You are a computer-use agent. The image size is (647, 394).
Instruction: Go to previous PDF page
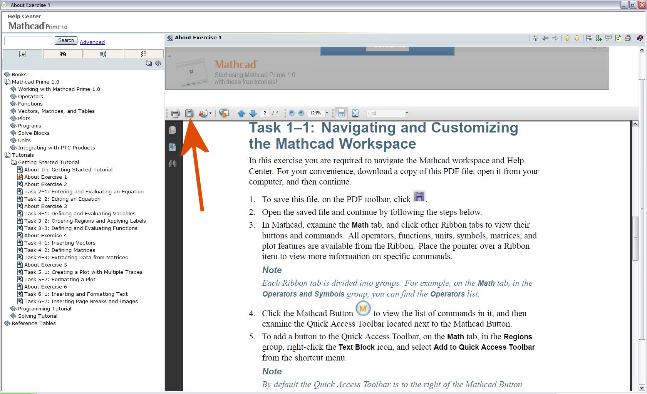(x=241, y=113)
